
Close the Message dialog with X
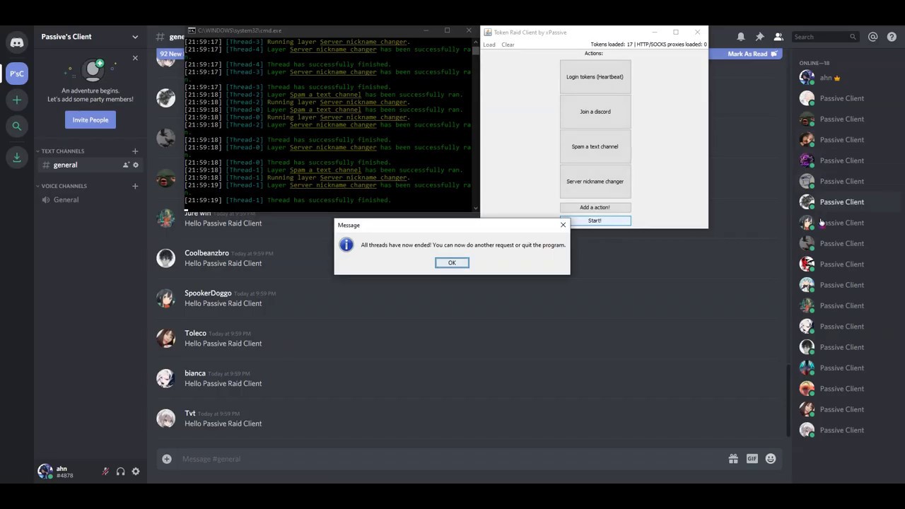click(x=563, y=225)
